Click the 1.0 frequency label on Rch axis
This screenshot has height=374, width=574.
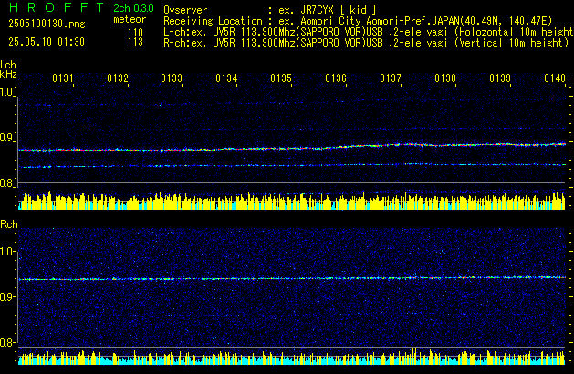[7, 252]
